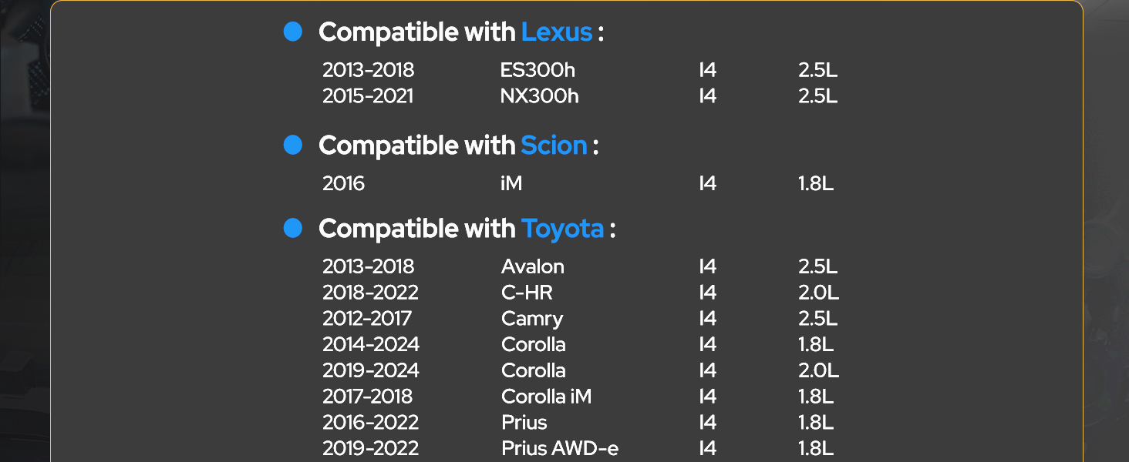Click the Avalon model row
Viewport: 1129px width, 462px height.
coord(580,267)
